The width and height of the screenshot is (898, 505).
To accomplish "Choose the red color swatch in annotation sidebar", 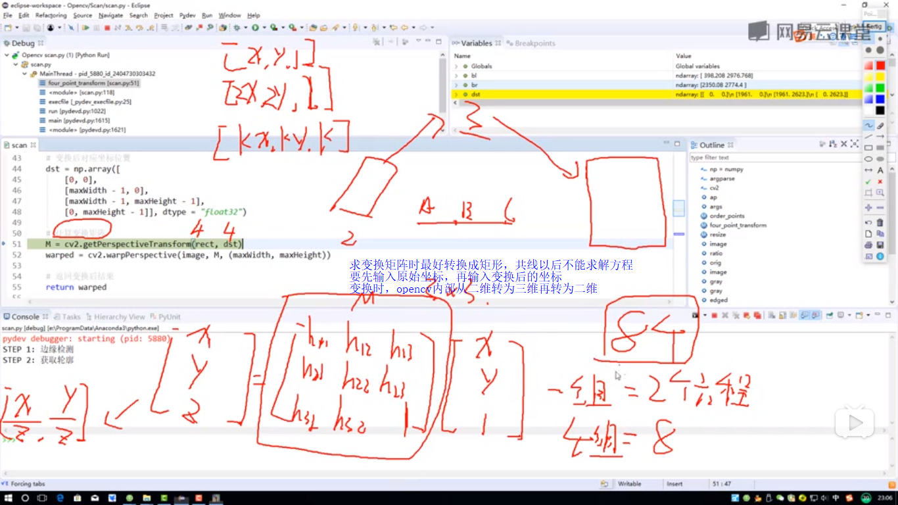I will point(880,66).
